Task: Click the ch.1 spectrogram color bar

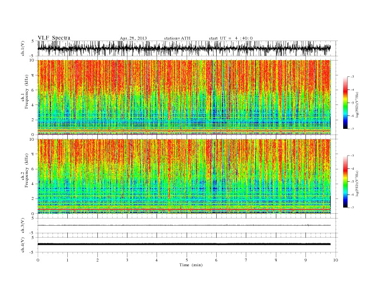Action: [345, 103]
